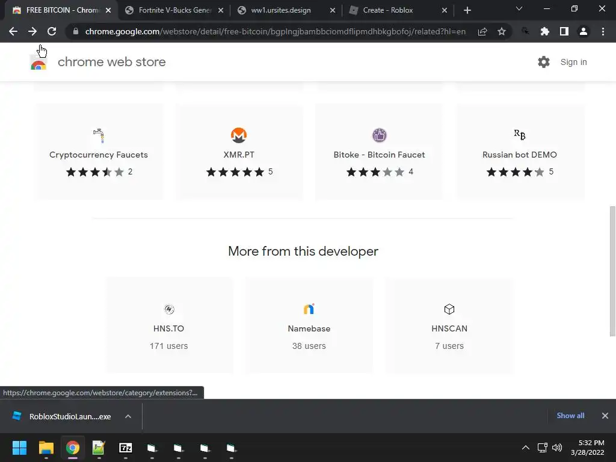
Task: Click the XMR.PT Monero icon
Action: 238,135
